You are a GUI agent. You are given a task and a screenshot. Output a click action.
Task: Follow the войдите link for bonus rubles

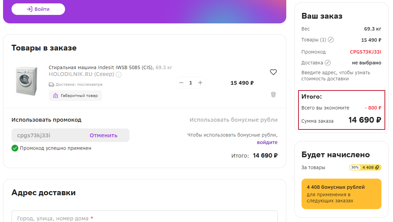pyautogui.click(x=267, y=142)
